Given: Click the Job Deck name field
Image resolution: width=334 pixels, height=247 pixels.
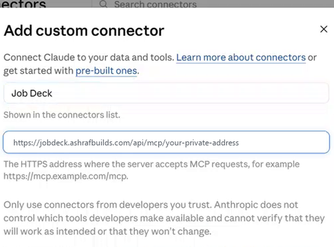Looking at the screenshot, I should click(x=166, y=93).
